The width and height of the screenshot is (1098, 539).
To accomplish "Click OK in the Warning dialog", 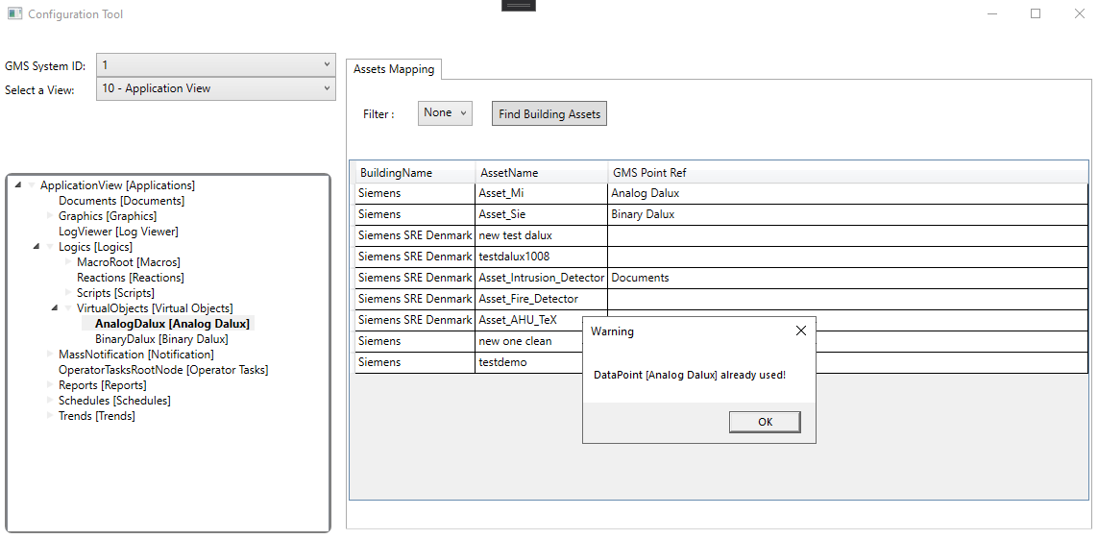I will pyautogui.click(x=765, y=422).
